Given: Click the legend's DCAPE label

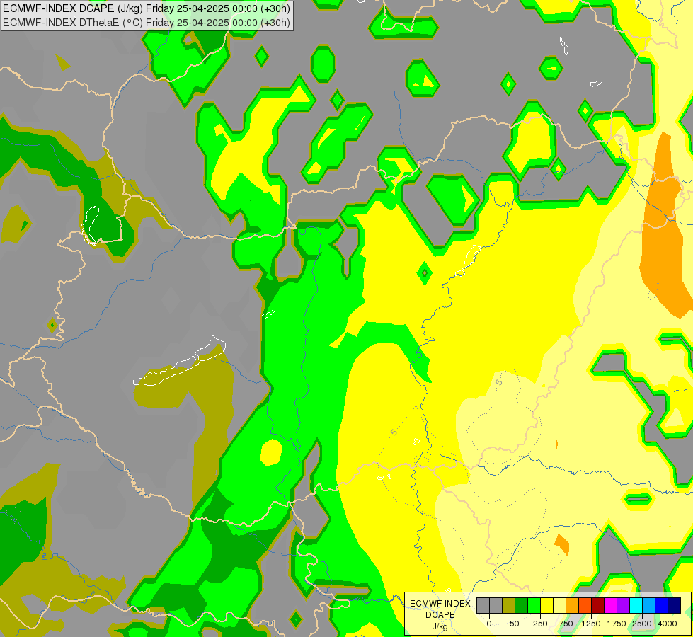Looking at the screenshot, I should coord(440,615).
